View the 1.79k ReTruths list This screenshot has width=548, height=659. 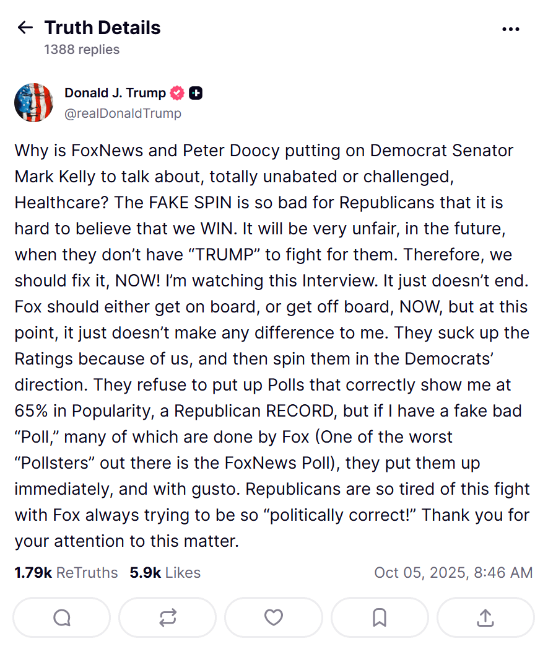66,572
